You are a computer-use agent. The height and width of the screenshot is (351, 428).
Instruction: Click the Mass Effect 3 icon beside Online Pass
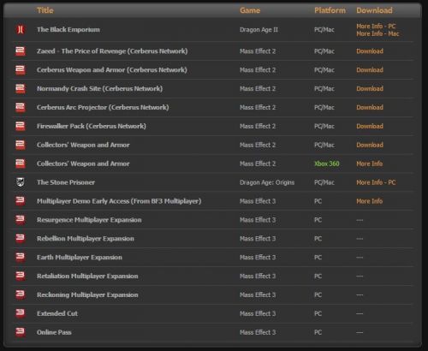[x=21, y=332]
